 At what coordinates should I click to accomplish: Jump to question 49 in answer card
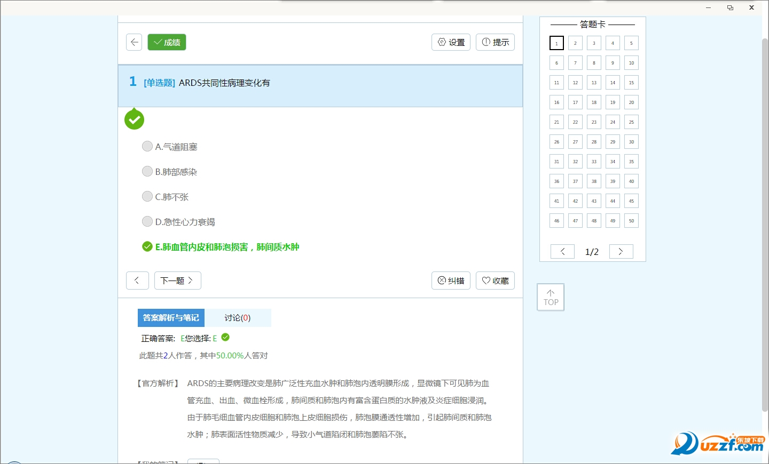tap(613, 221)
